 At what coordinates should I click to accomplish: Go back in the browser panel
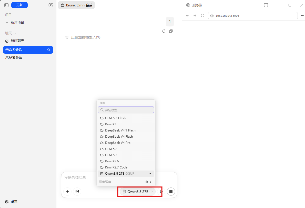(187, 16)
